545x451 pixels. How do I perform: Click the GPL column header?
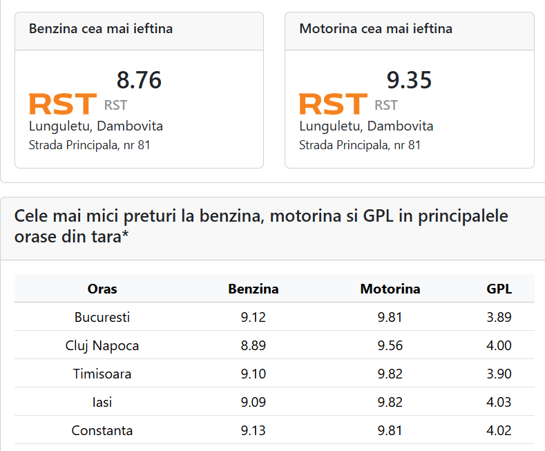pyautogui.click(x=499, y=289)
